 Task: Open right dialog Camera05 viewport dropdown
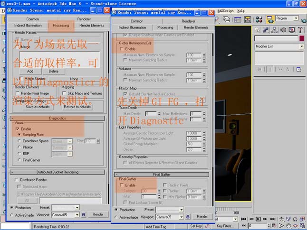pos(182,217)
